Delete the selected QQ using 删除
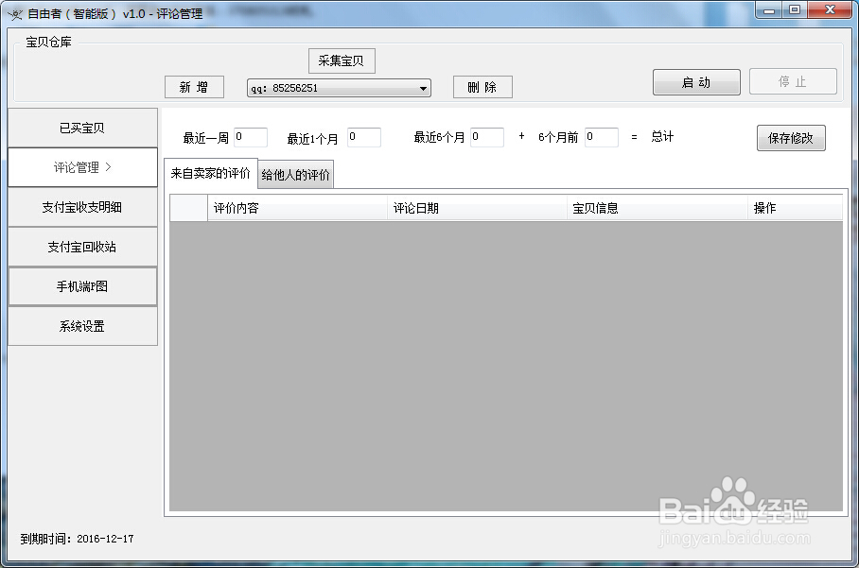The height and width of the screenshot is (568, 859). click(x=482, y=86)
